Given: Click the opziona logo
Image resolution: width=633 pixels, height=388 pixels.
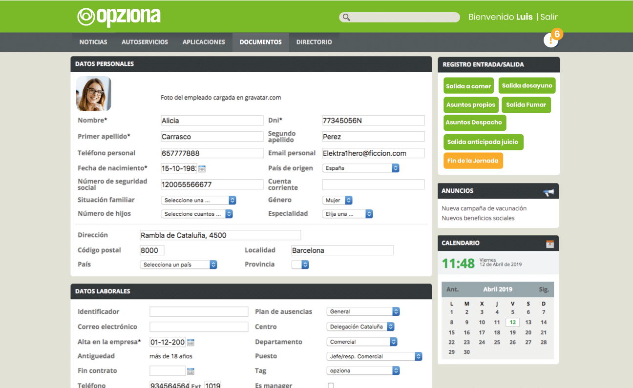Looking at the screenshot, I should [x=119, y=17].
